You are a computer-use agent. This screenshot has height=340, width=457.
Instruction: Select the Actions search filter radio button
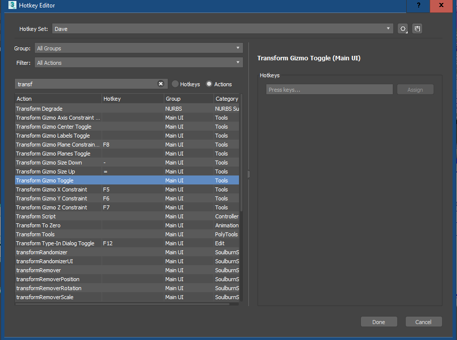coord(208,84)
